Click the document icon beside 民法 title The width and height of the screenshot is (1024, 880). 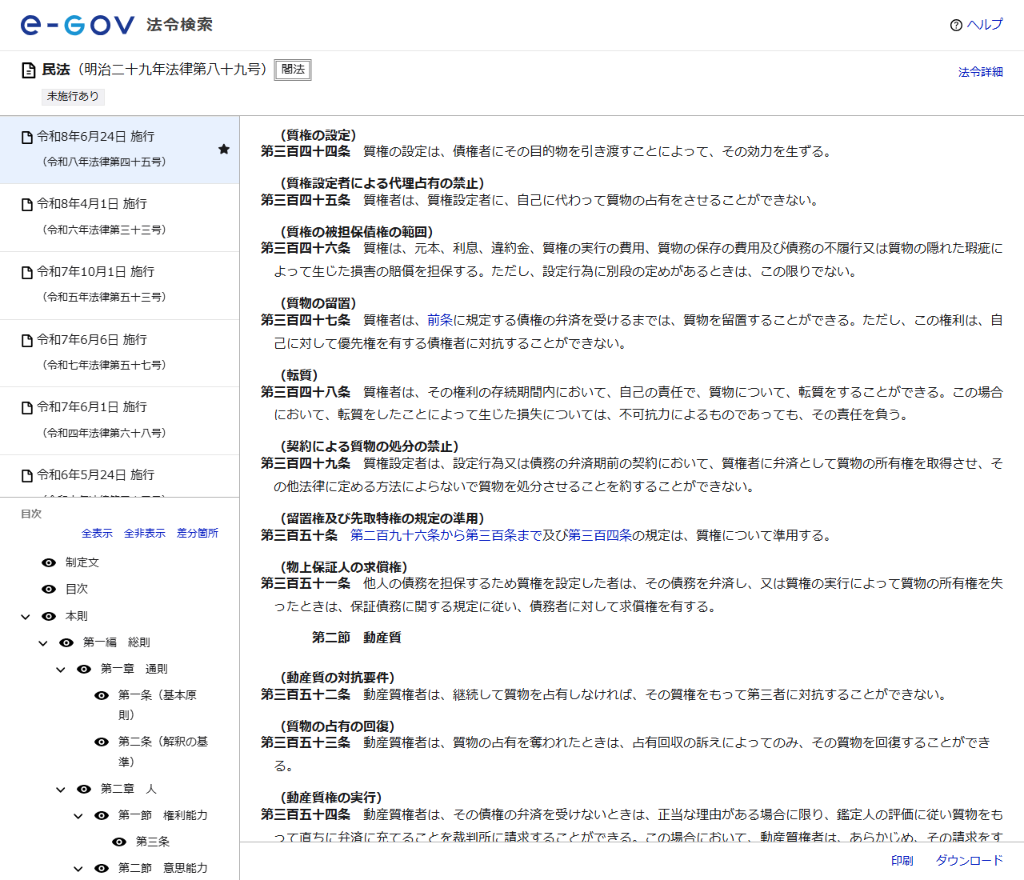point(29,70)
